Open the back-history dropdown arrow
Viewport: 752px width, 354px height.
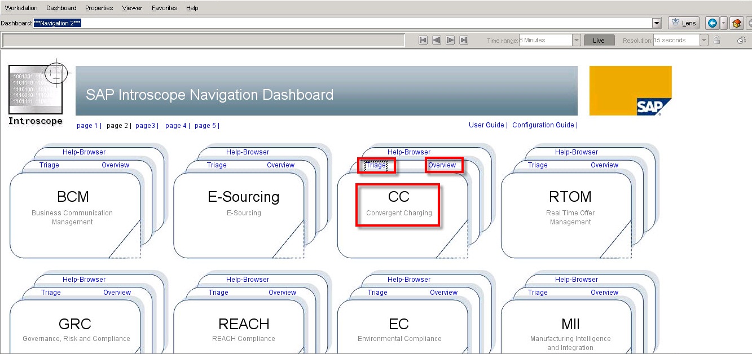tap(724, 23)
